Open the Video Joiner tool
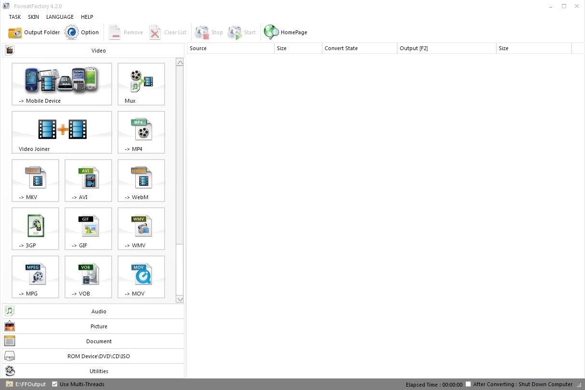 (62, 132)
